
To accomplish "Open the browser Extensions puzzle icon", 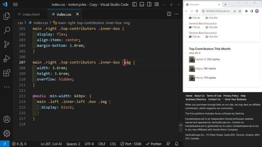I will (x=246, y=11).
